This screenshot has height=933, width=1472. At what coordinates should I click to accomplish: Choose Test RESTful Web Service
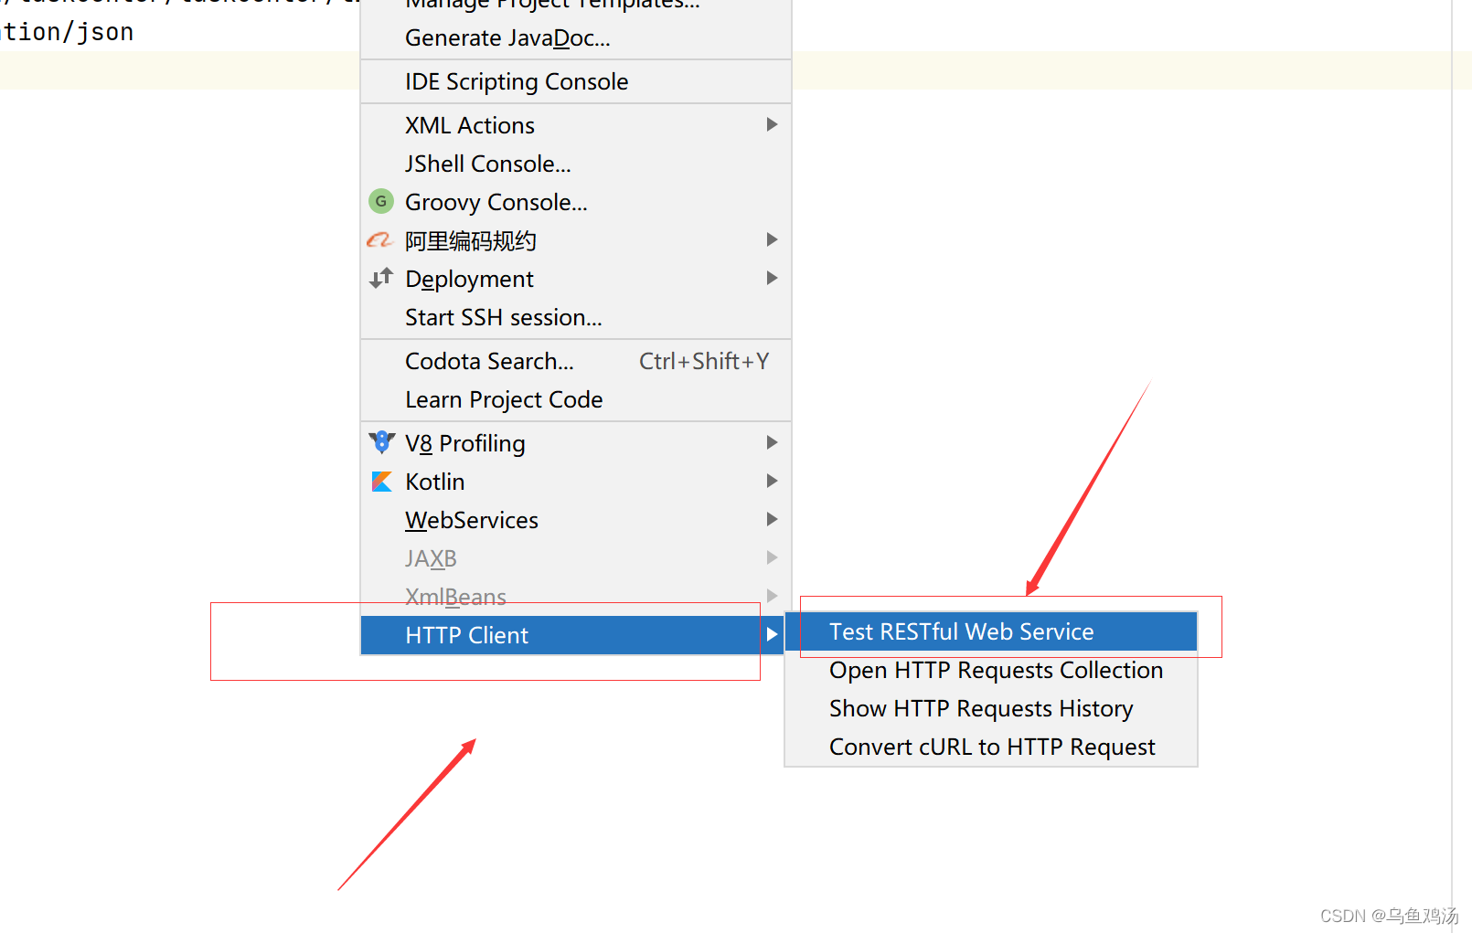pos(991,631)
